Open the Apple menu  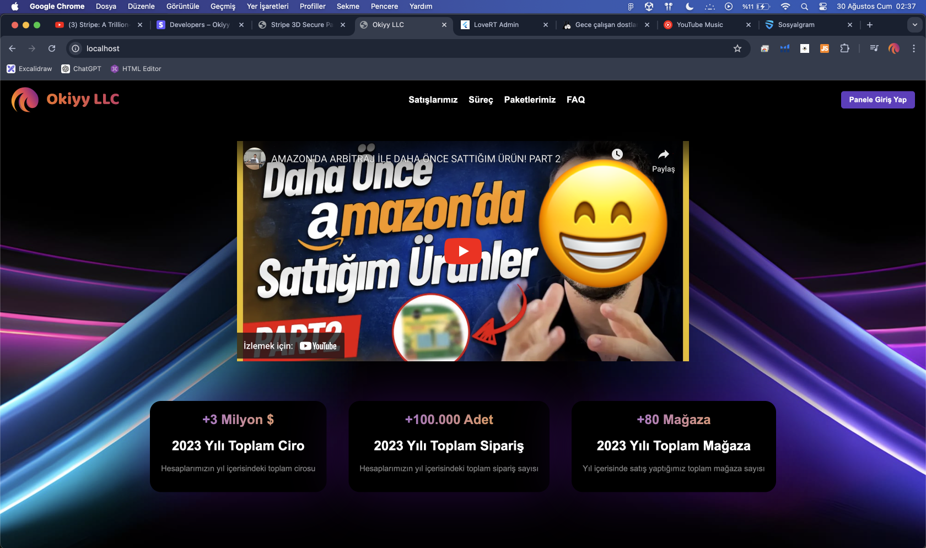(x=15, y=7)
